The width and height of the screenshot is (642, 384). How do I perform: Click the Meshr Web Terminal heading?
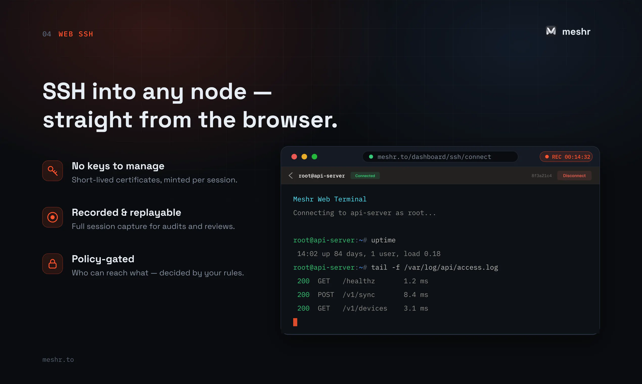pos(330,199)
